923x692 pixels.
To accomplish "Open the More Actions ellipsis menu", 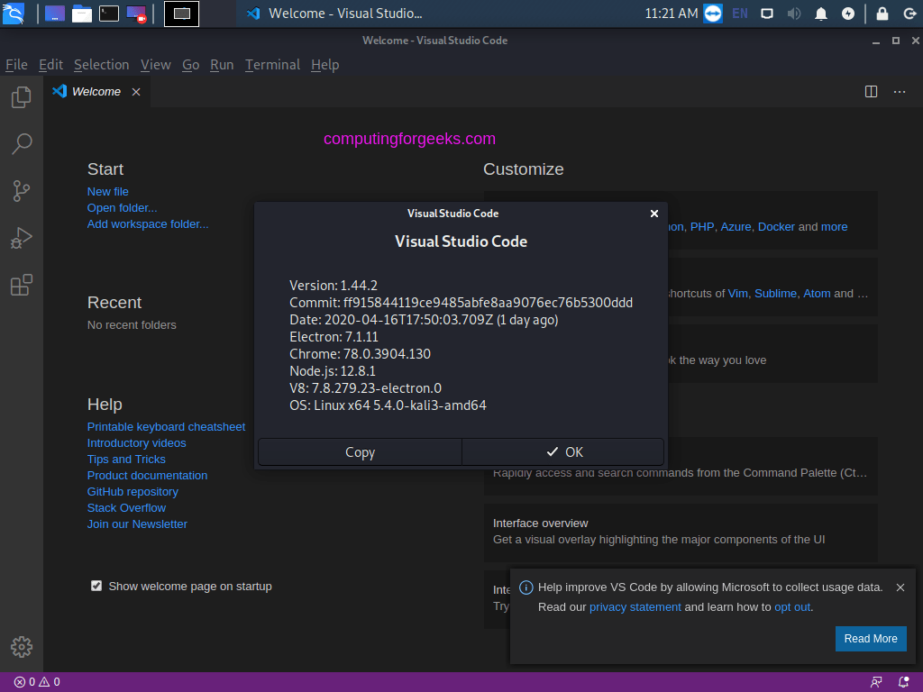I will pos(899,91).
